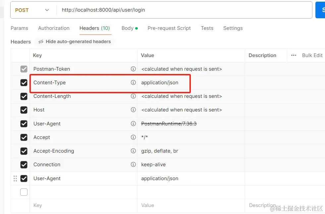This screenshot has height=214, width=325.
Task: Grab the drag handle of the last User-Agent row
Action: click(x=15, y=178)
